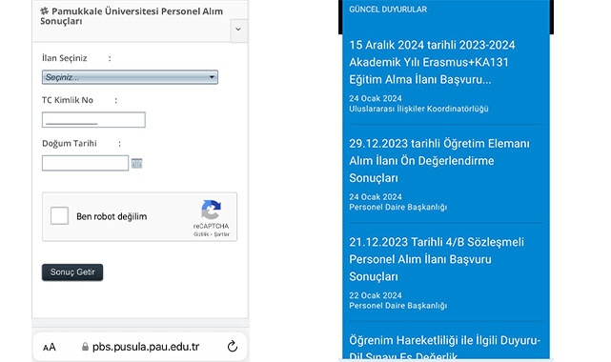Click the Pamukkale Üniversitesi Personel Alım Sonuçları title
Image resolution: width=611 pixels, height=362 pixels.
pos(132,16)
